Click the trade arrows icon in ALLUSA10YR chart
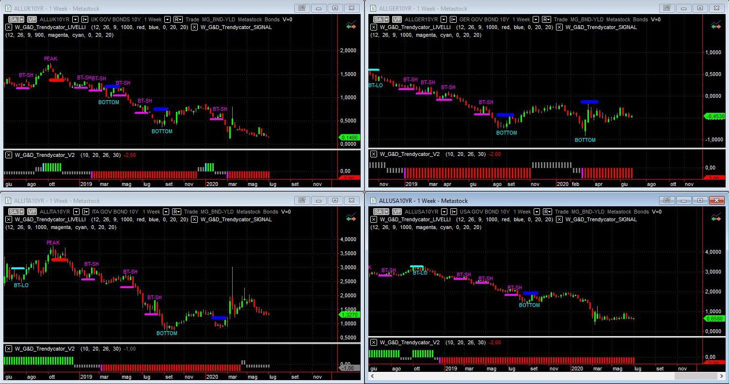This screenshot has width=729, height=384. pyautogui.click(x=716, y=218)
